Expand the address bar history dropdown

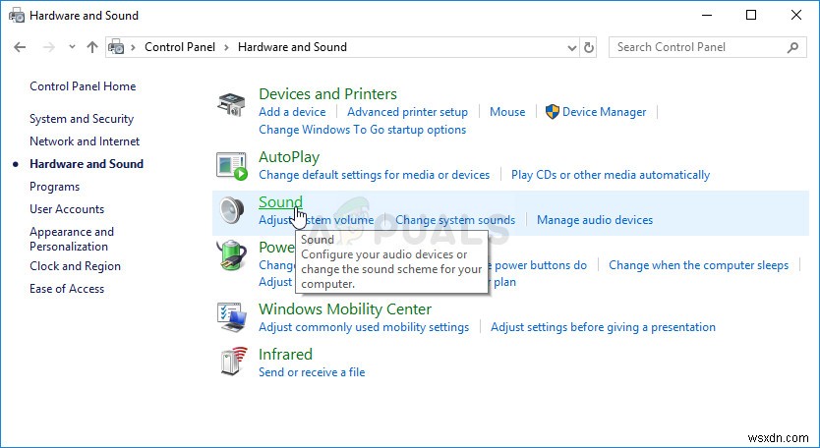pos(572,47)
